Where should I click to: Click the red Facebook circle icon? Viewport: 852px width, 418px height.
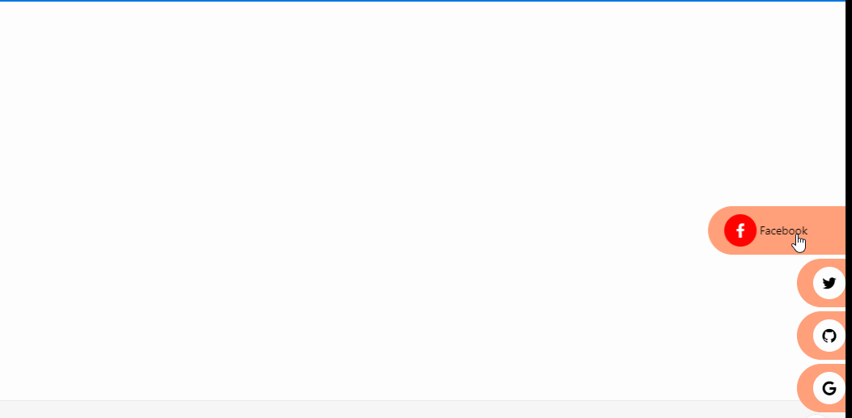(x=740, y=230)
